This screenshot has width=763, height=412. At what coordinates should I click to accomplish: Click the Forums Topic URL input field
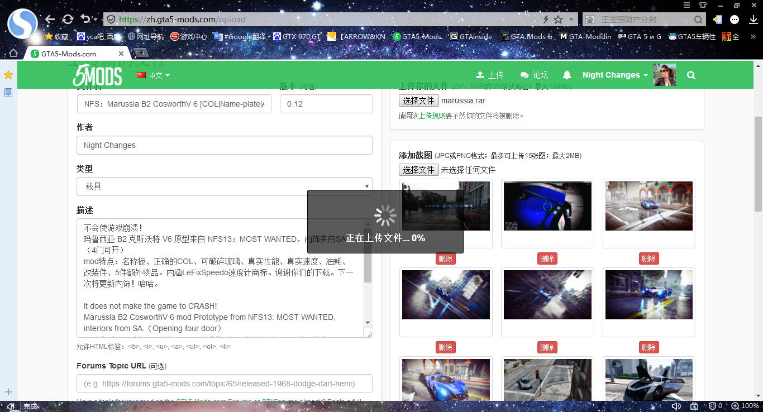point(225,384)
